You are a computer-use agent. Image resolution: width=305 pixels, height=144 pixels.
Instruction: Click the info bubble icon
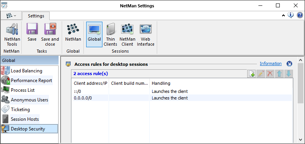coord(291,15)
